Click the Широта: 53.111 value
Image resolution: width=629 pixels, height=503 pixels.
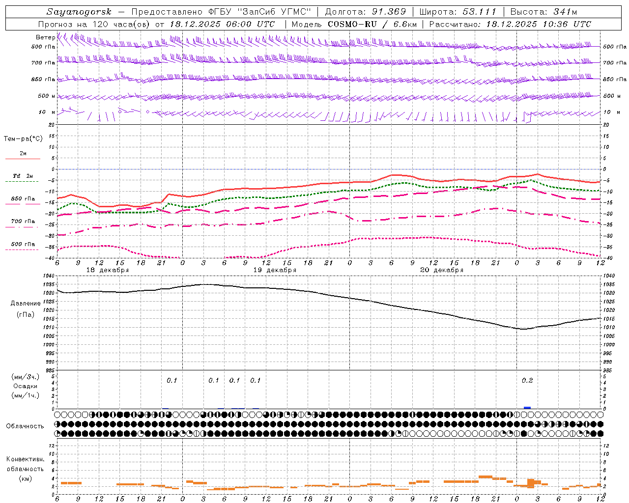pos(458,12)
